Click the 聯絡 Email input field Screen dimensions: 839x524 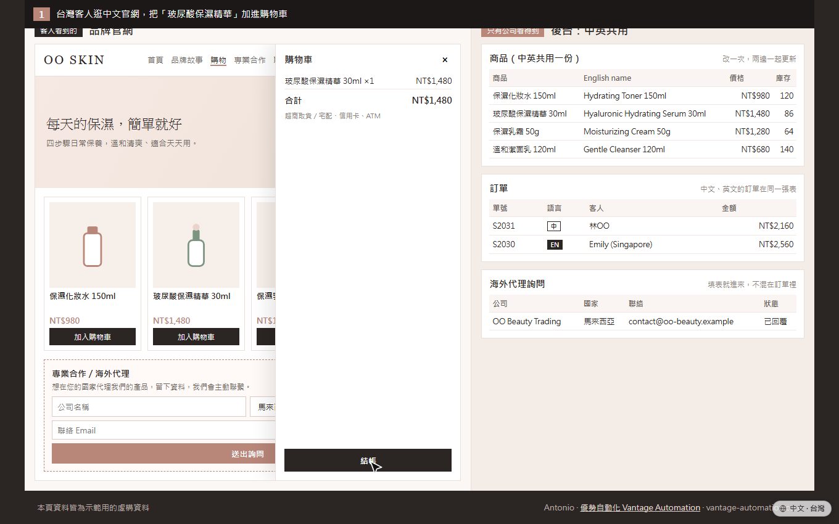click(x=163, y=430)
